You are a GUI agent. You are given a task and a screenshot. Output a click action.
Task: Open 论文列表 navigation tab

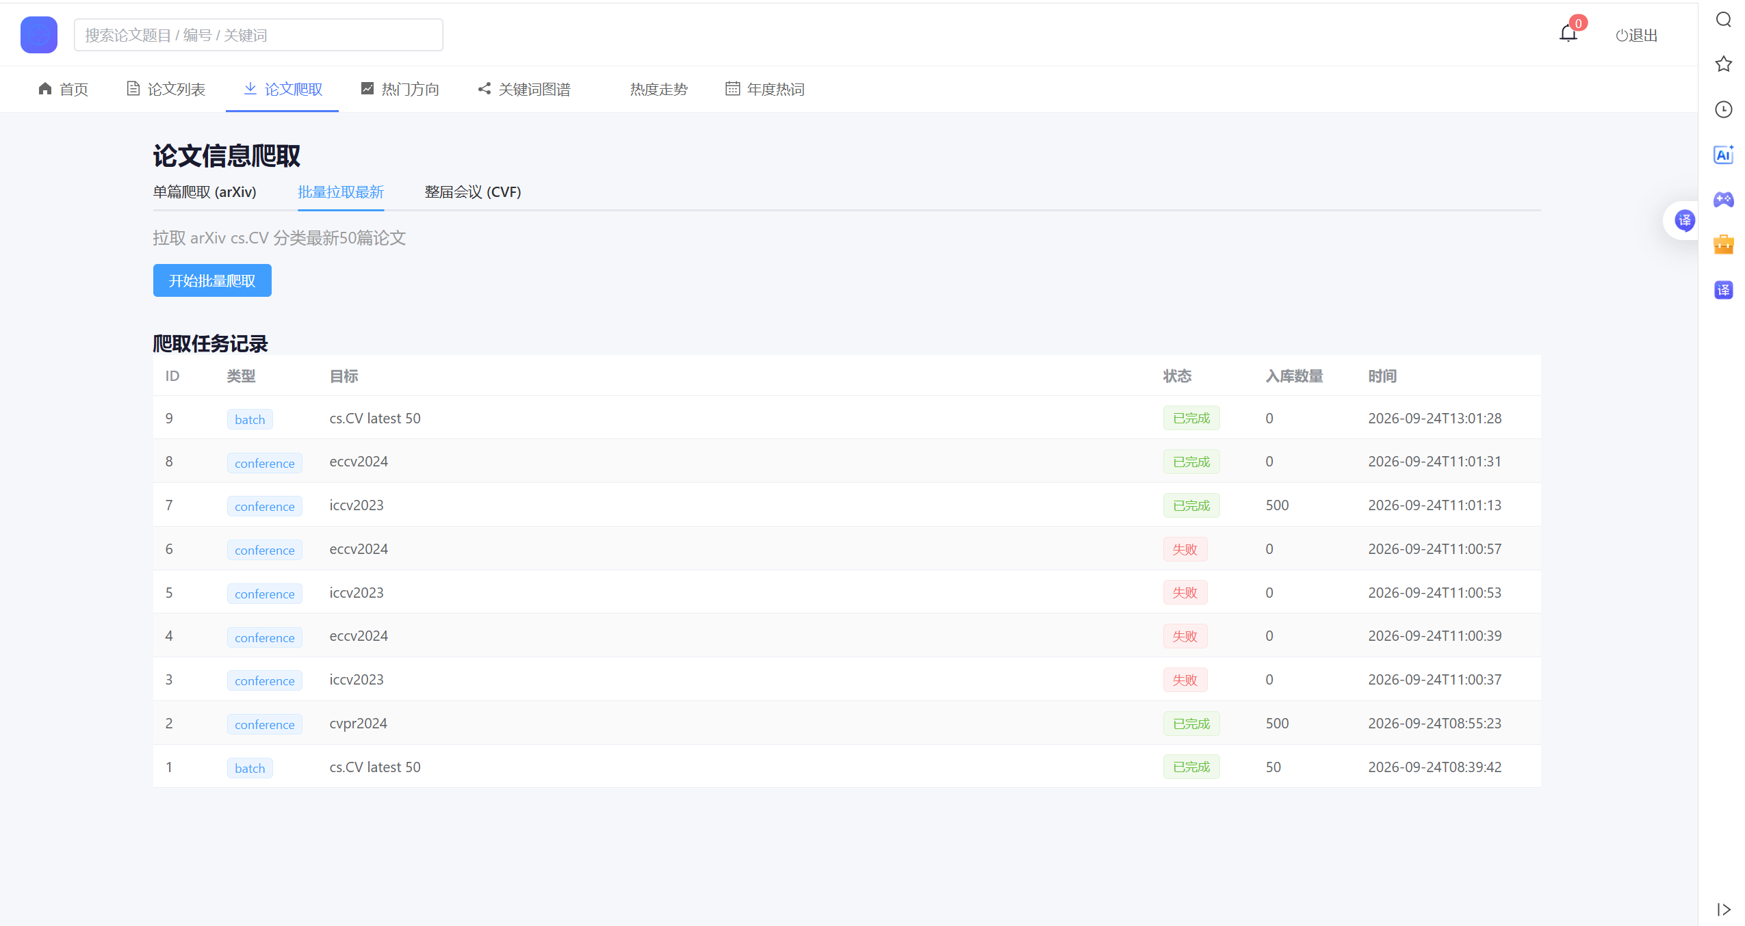click(166, 89)
